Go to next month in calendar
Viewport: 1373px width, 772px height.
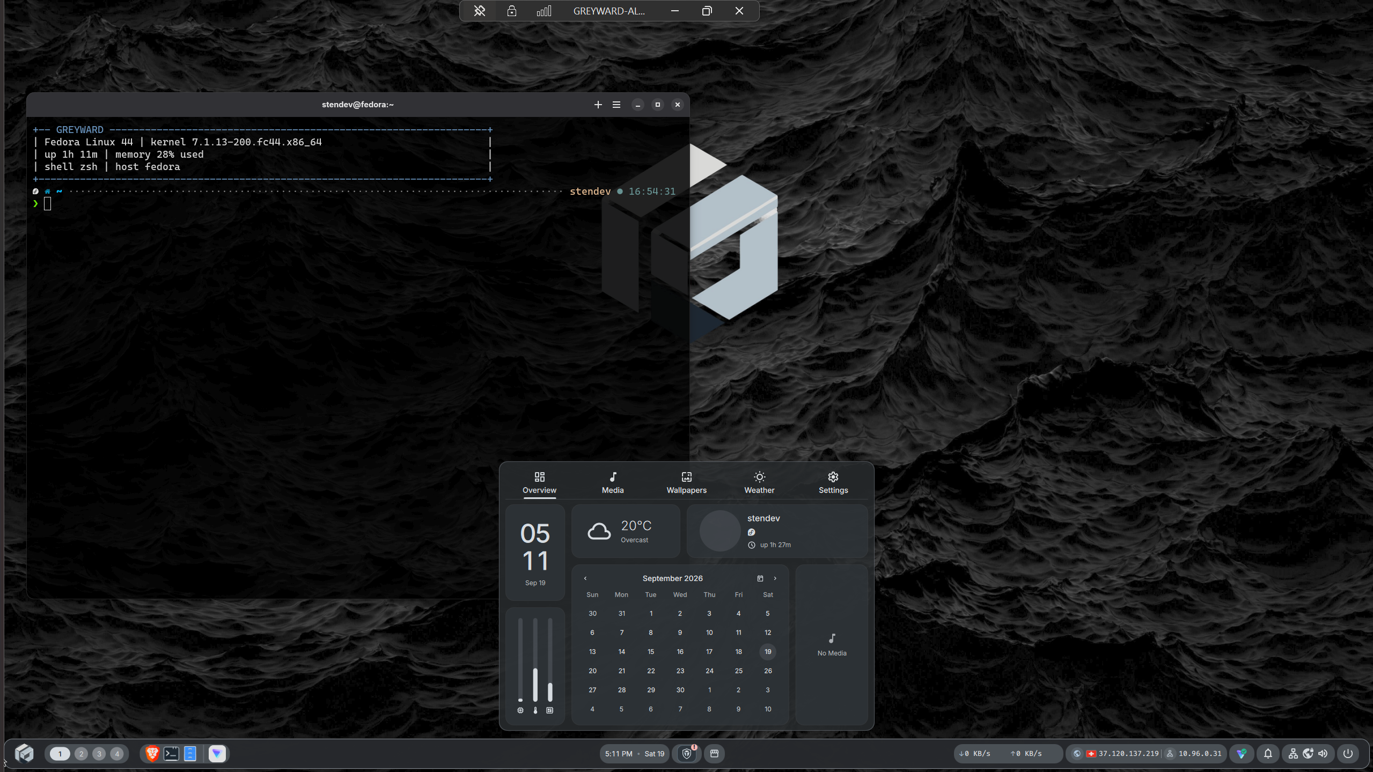coord(775,578)
